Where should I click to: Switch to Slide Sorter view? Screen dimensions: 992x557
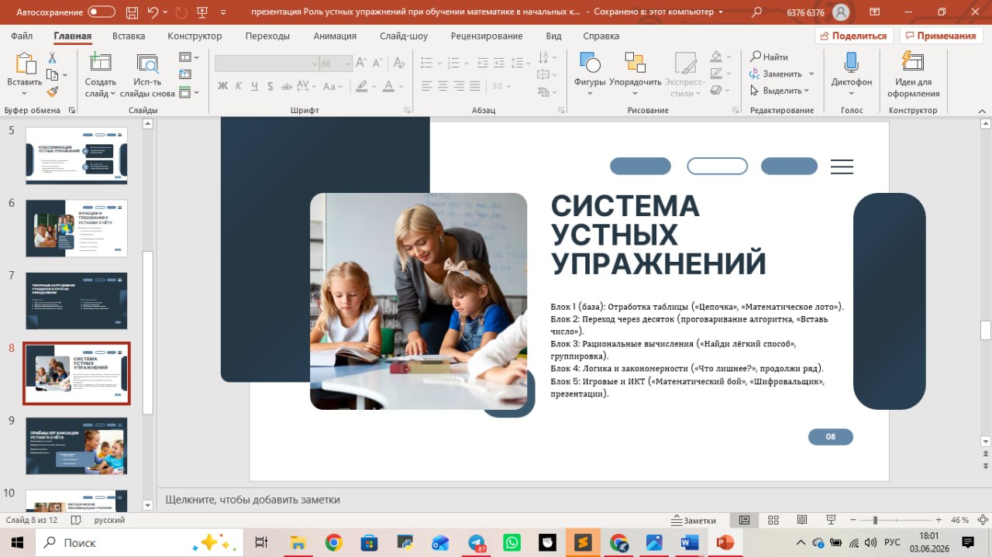coord(773,520)
